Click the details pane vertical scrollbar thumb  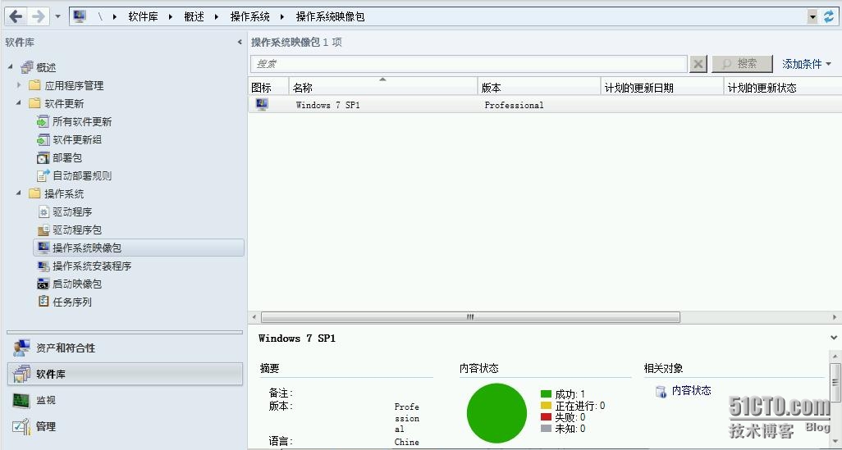(x=835, y=382)
